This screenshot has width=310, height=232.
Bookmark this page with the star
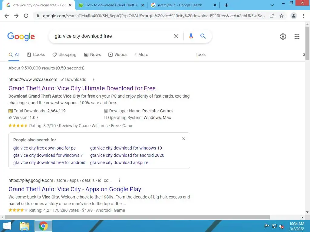click(x=282, y=16)
